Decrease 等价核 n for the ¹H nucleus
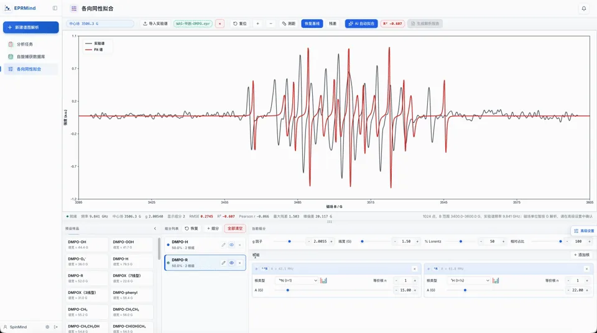The width and height of the screenshot is (597, 333). [568, 280]
